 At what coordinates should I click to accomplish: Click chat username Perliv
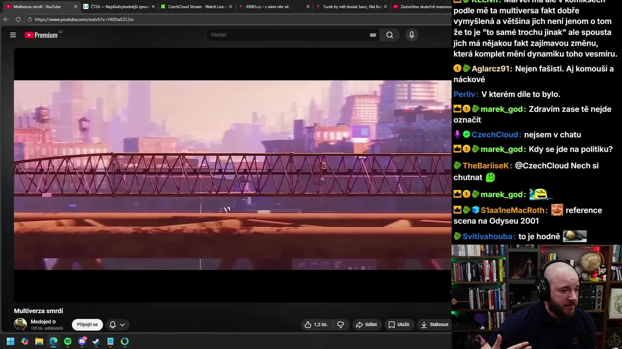465,95
